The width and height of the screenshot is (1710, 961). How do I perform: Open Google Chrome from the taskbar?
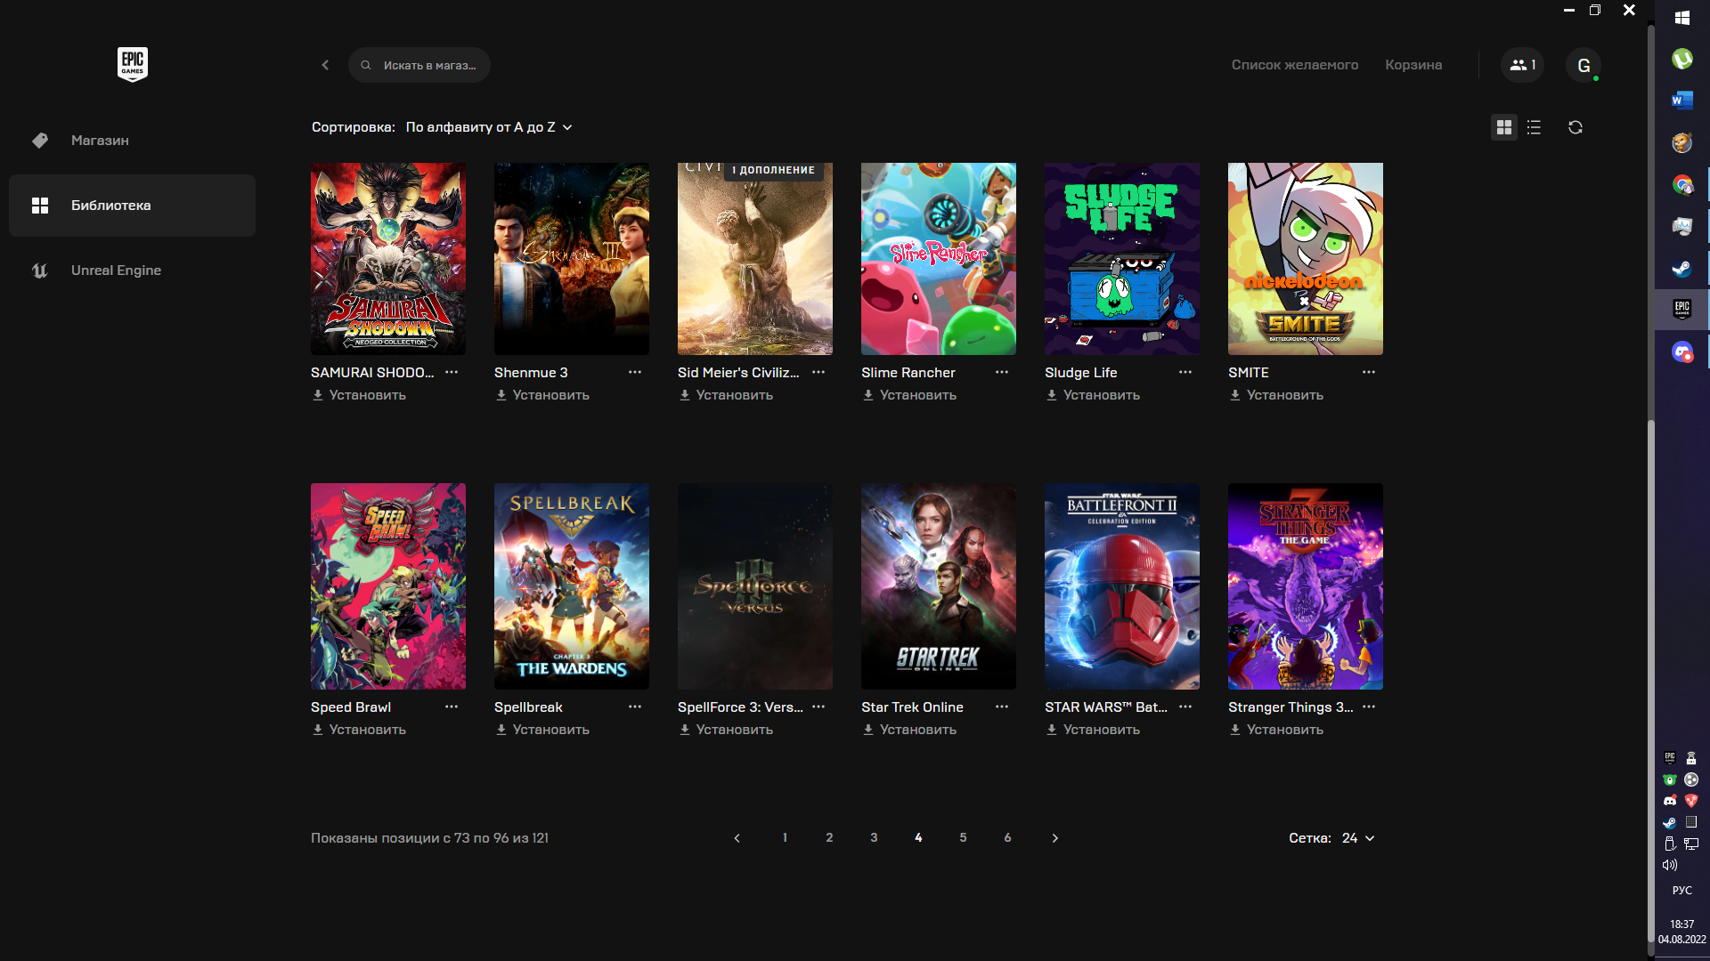click(x=1682, y=184)
